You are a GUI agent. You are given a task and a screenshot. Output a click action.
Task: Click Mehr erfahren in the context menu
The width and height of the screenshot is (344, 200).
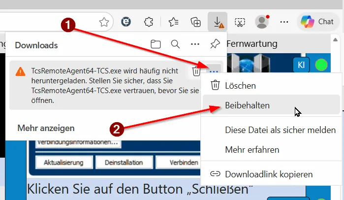tap(252, 149)
